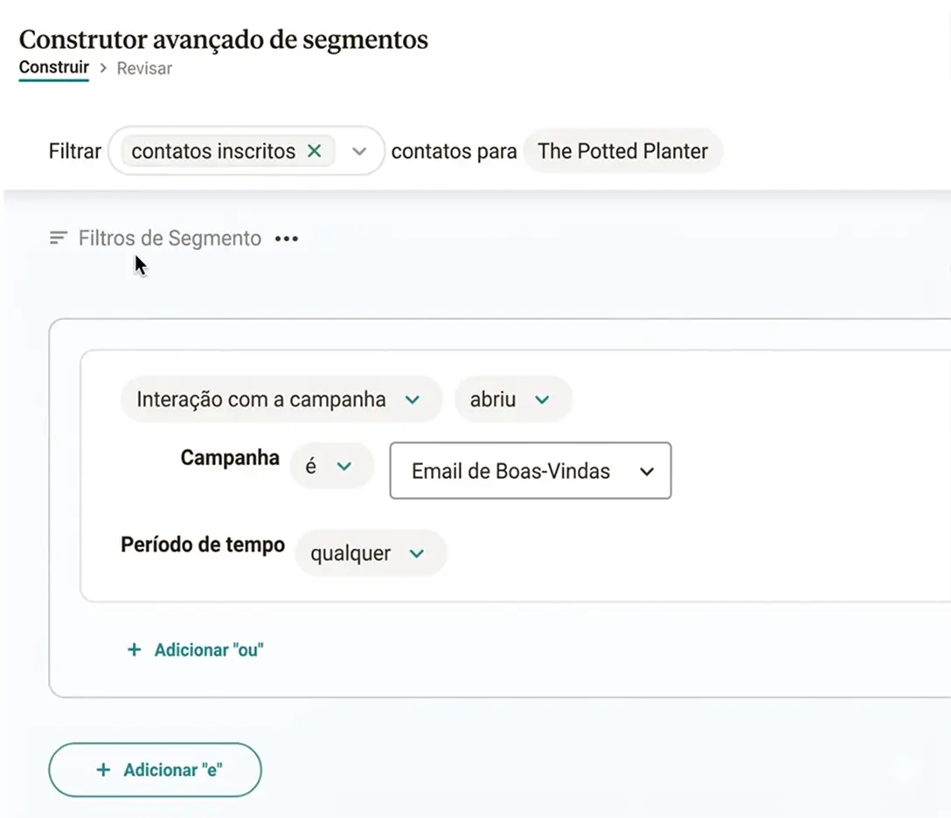The width and height of the screenshot is (951, 818).
Task: Click the cursor-highlighted area under Filtros de Segmento
Action: (140, 265)
